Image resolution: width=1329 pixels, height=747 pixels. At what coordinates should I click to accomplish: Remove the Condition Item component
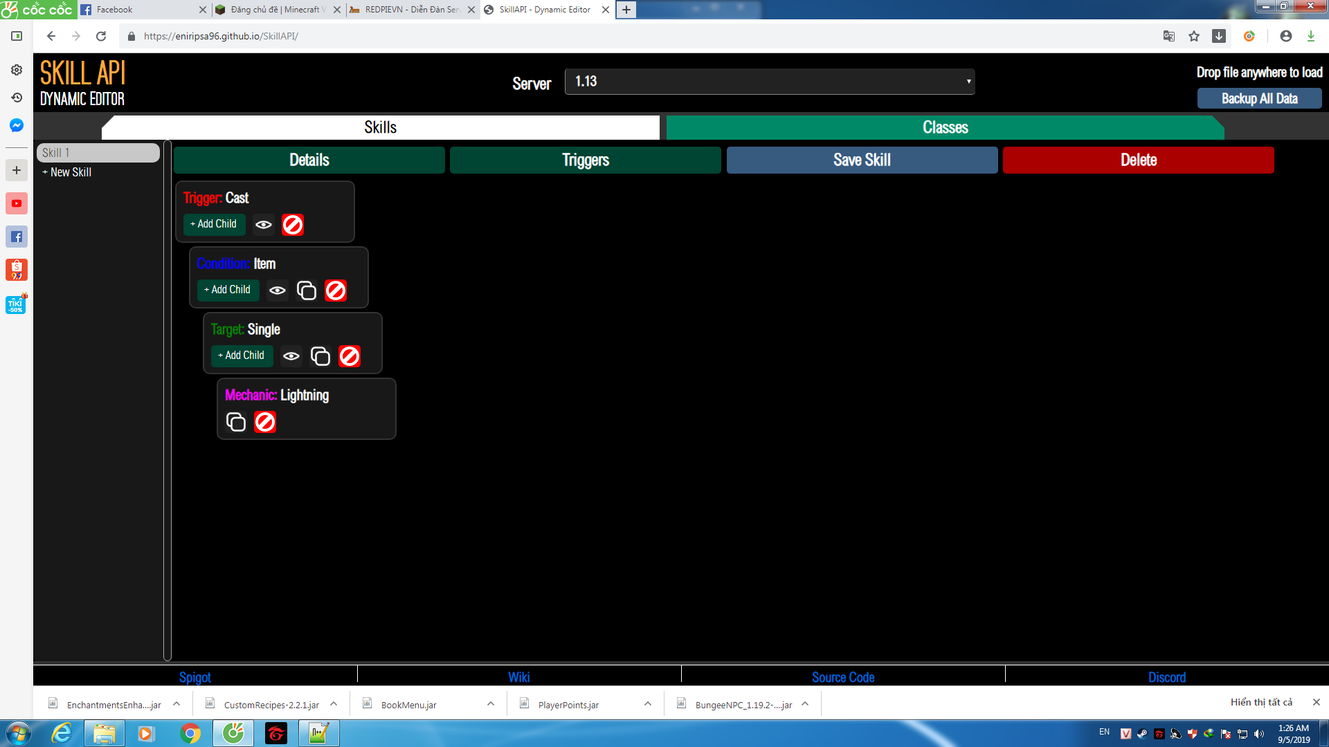[x=336, y=290]
